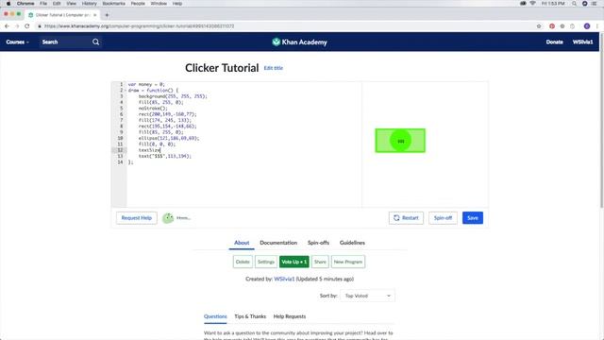Click Edit title link
The height and width of the screenshot is (340, 604).
(273, 68)
